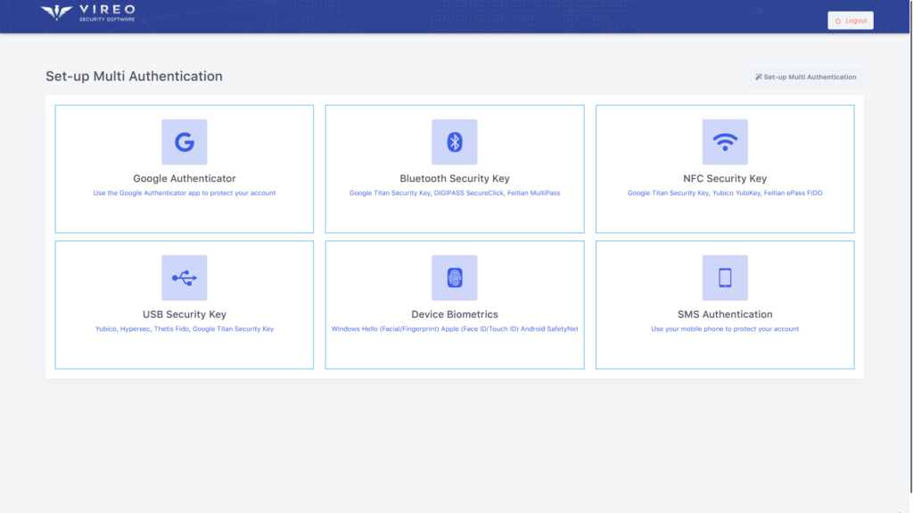
Task: Click 'Yubico YubiKey, Feitian ePass FIDO' description
Action: (724, 193)
